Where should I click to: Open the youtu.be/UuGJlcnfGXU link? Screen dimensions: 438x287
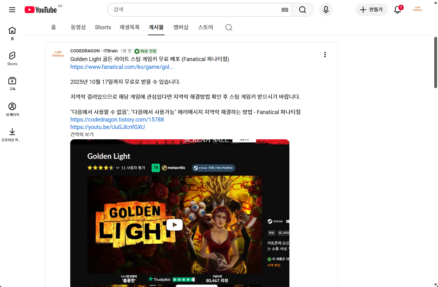108,127
